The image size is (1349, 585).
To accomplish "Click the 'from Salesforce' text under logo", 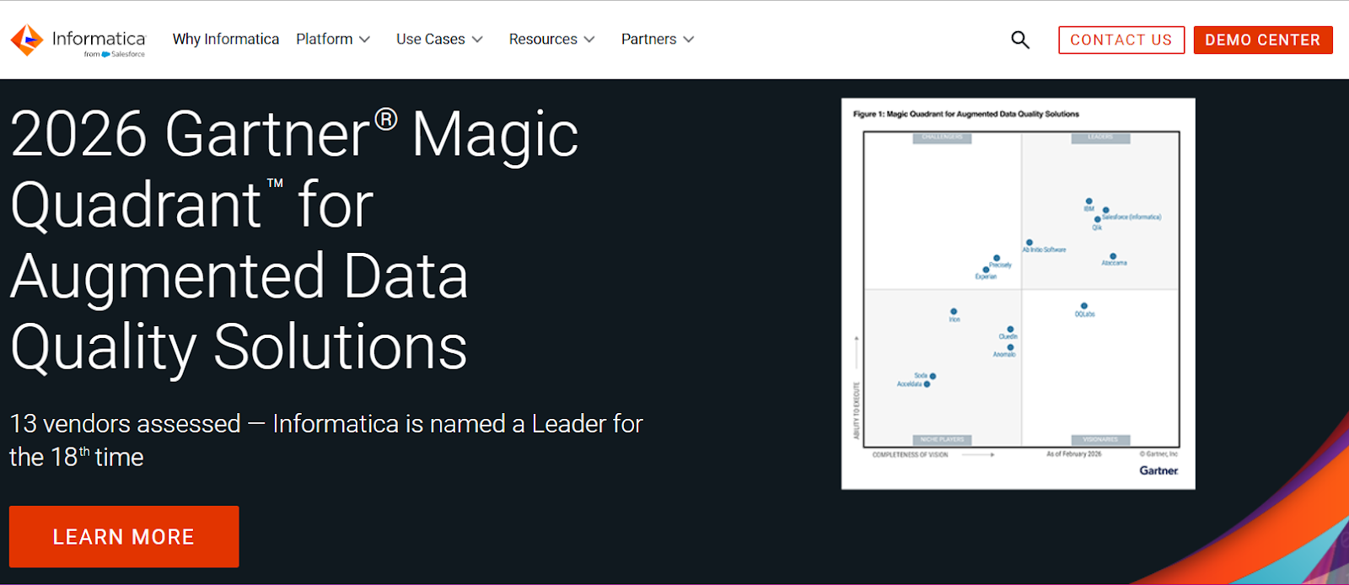I will tap(115, 54).
